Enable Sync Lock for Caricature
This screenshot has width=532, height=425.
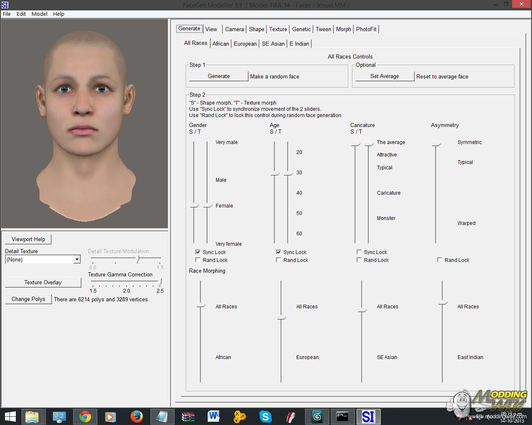click(359, 252)
